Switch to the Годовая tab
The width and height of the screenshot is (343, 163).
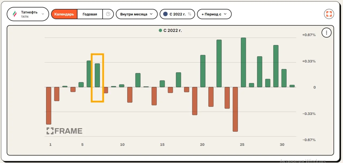(x=90, y=14)
